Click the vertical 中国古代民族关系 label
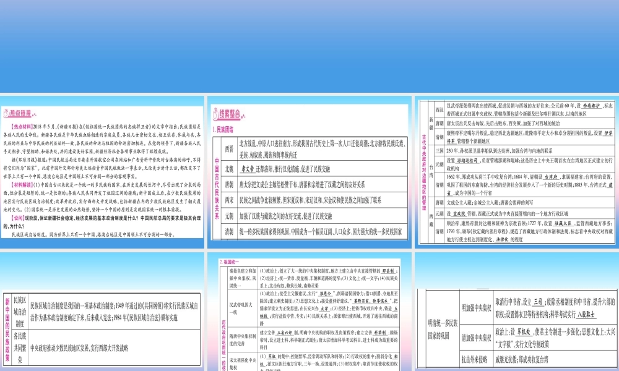Screen dimensions: 619x371 [217, 189]
